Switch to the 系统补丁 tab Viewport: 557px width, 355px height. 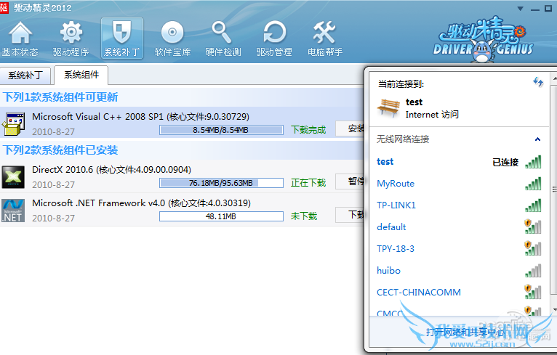click(x=25, y=75)
